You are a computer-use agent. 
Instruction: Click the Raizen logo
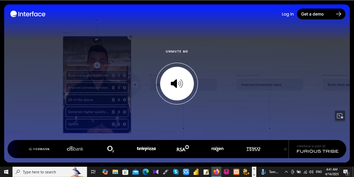[x=217, y=149]
